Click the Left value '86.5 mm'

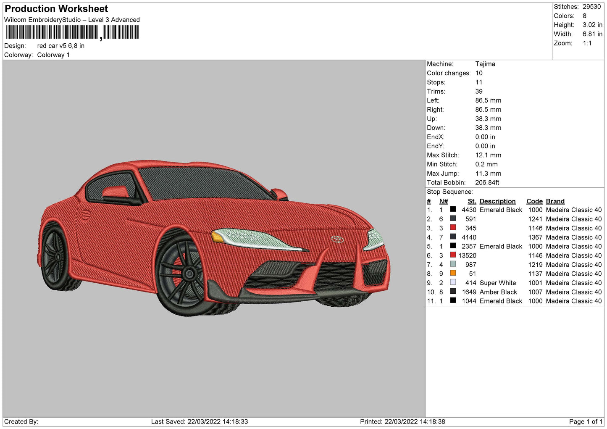[x=488, y=100]
